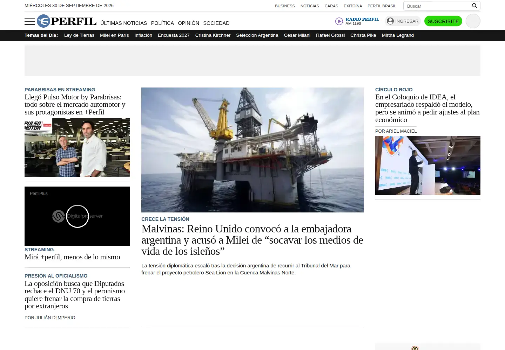Screen dimensions: 505x350
Task: Open the Coloquio de IDEA headline
Action: (427, 108)
